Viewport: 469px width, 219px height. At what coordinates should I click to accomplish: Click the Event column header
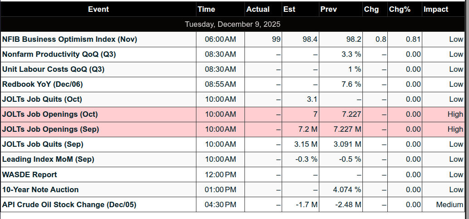(98, 9)
